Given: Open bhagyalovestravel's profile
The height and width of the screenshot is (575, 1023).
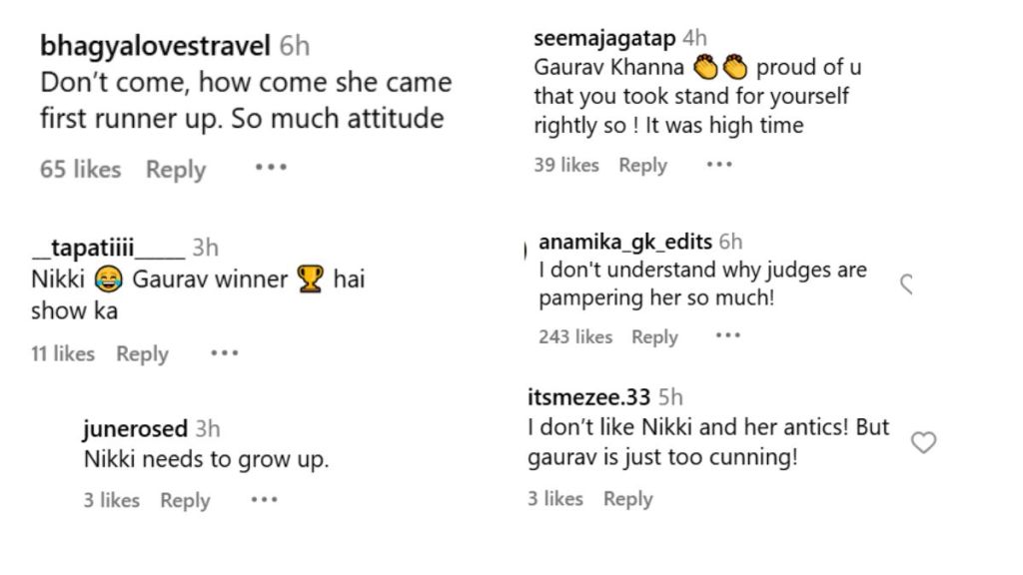Looking at the screenshot, I should [155, 46].
